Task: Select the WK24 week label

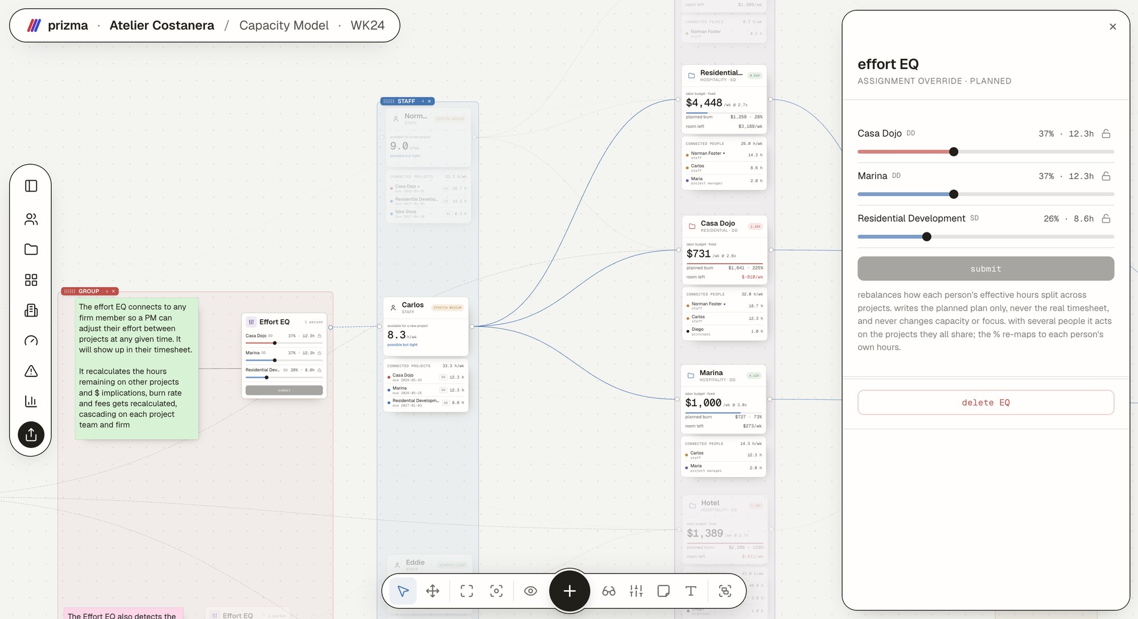Action: tap(368, 26)
